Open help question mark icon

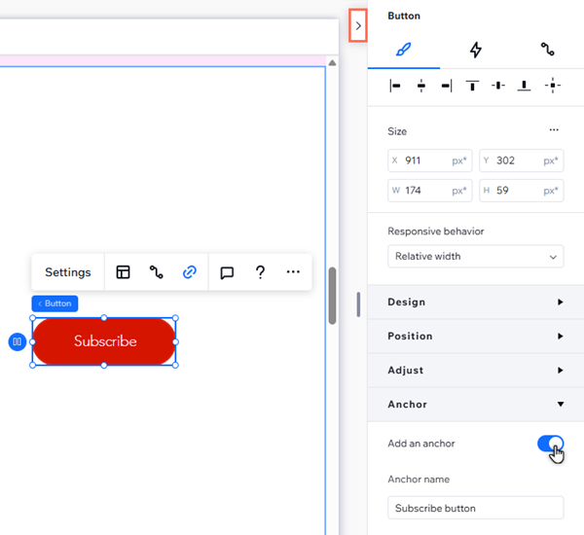pyautogui.click(x=260, y=272)
